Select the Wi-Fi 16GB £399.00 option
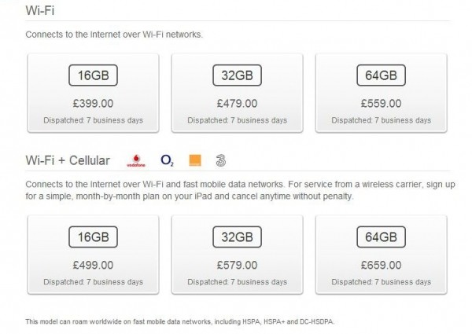This screenshot has width=472, height=334. pos(93,93)
